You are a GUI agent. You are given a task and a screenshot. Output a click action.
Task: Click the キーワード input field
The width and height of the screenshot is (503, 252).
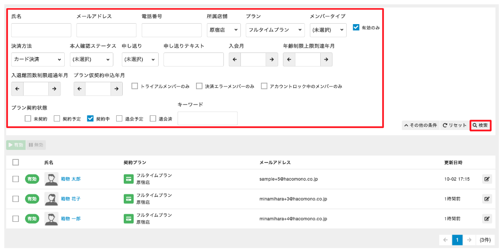coord(207,119)
